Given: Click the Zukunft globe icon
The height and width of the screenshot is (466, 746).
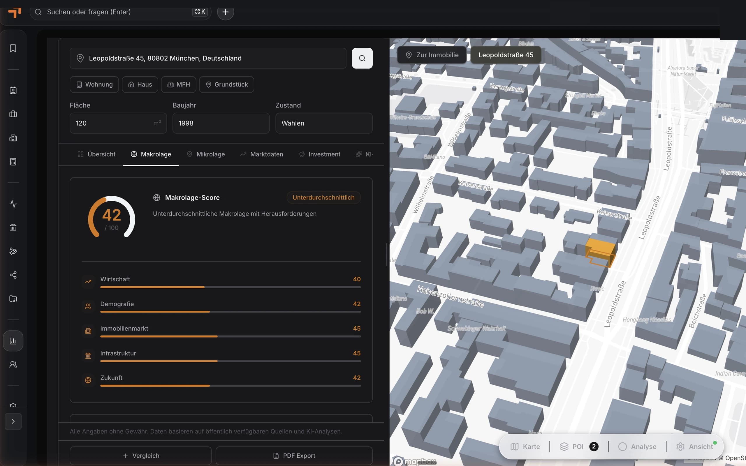Looking at the screenshot, I should pos(88,380).
